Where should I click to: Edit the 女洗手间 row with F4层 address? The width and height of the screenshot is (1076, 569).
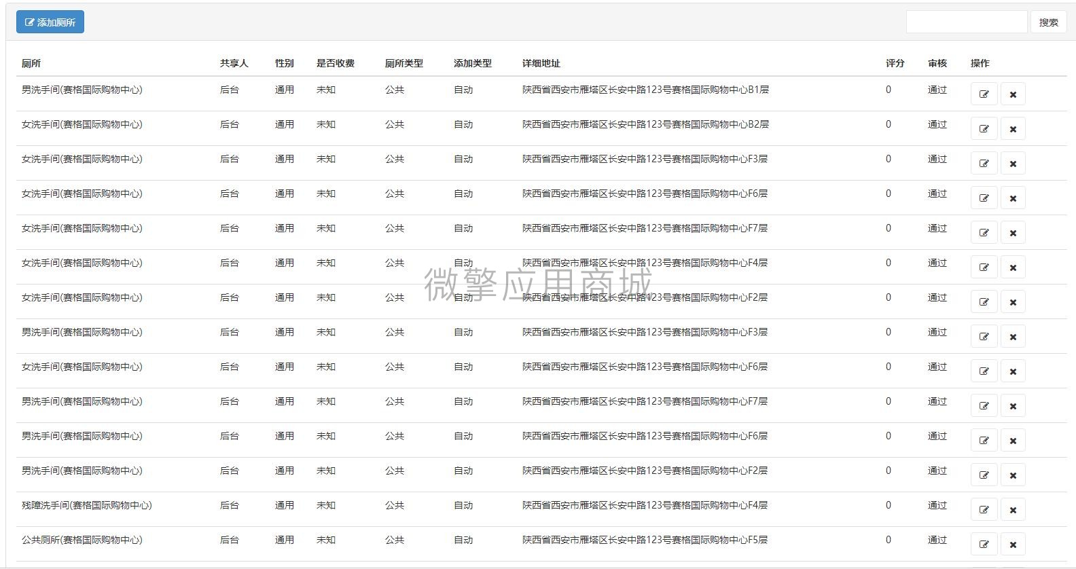984,268
